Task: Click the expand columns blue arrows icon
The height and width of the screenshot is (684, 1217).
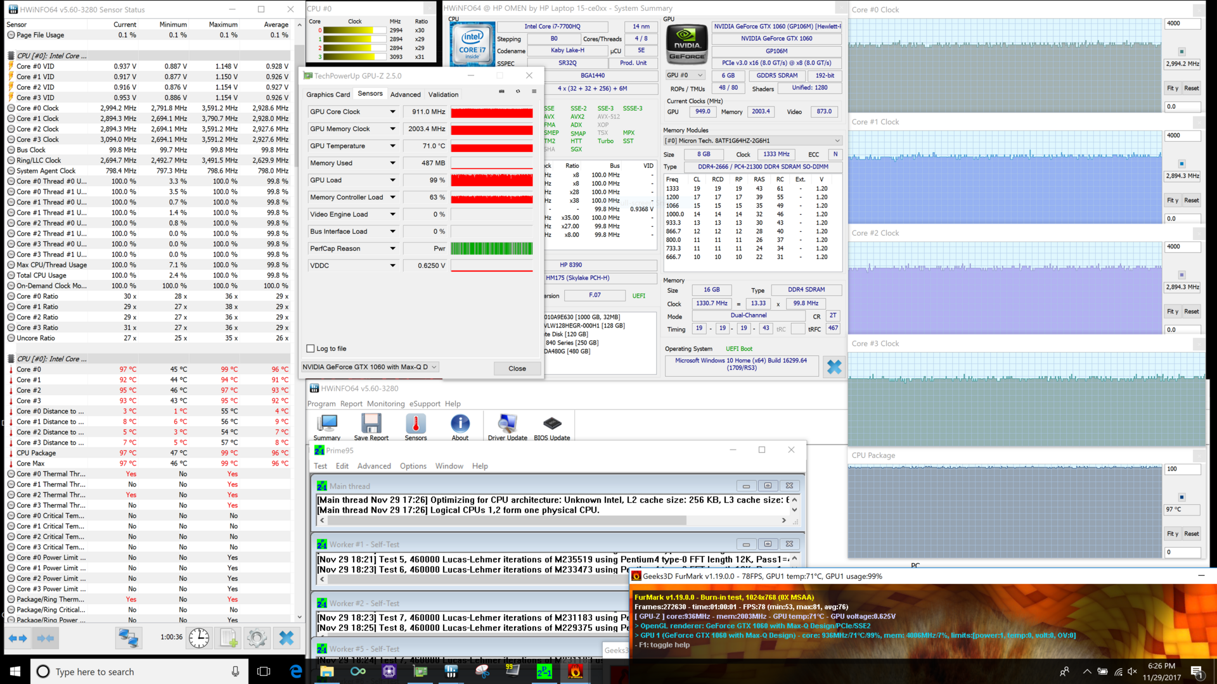Action: tap(18, 638)
